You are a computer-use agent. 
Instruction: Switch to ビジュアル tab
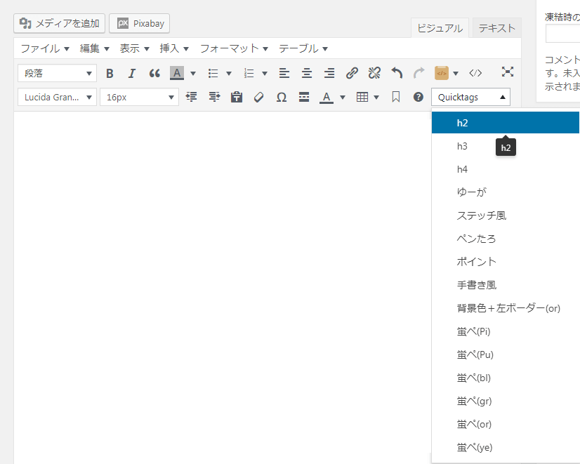440,28
